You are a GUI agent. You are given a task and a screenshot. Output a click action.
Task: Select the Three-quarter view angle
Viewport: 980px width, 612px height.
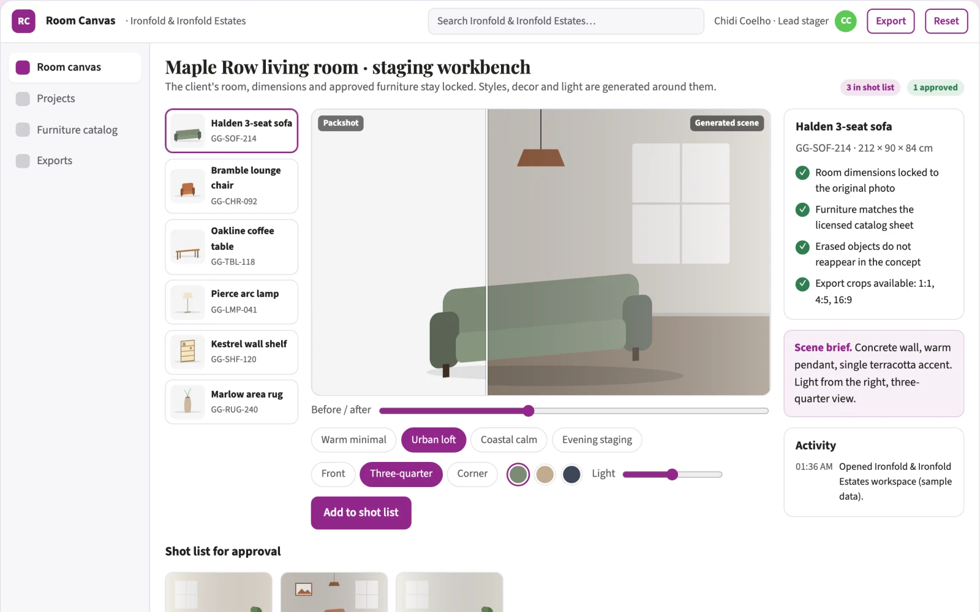coord(401,474)
